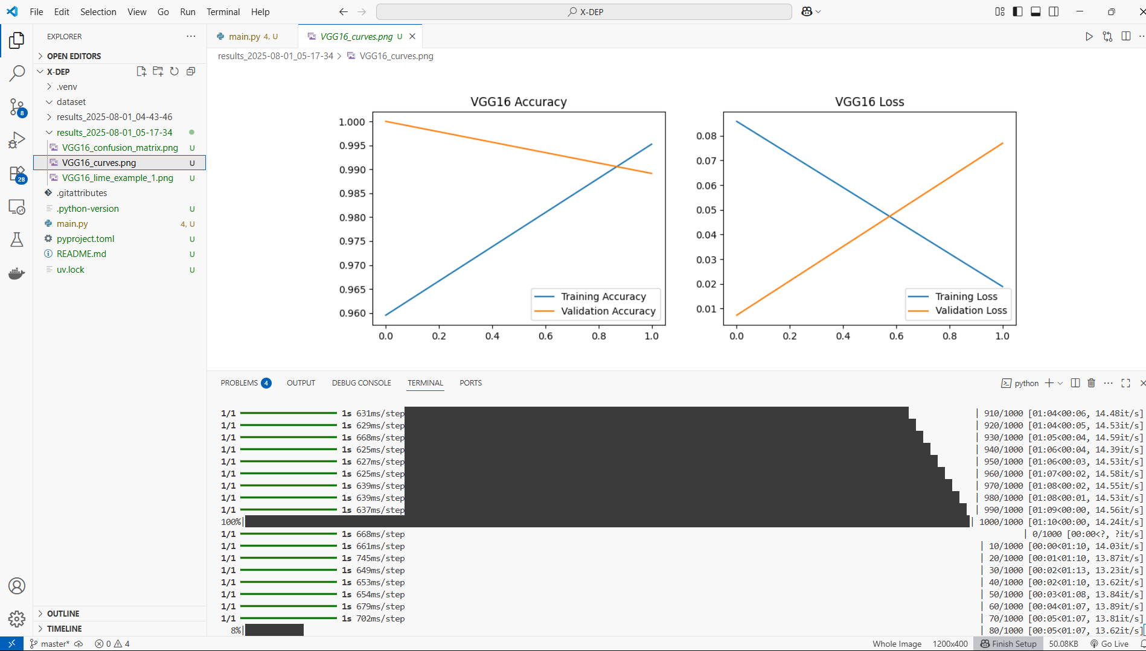Open Remote Explorer view icon
This screenshot has width=1146, height=651.
pyautogui.click(x=16, y=208)
